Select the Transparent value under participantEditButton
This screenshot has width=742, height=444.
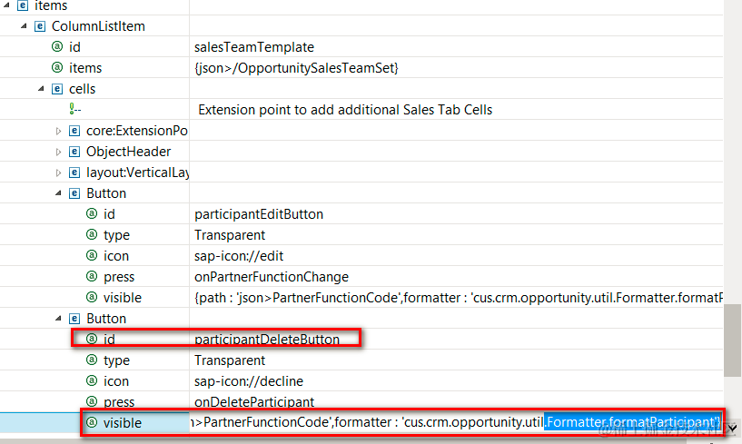[x=230, y=235]
